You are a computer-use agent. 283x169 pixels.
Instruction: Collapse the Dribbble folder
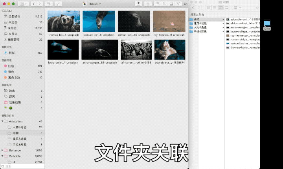(x=2, y=156)
